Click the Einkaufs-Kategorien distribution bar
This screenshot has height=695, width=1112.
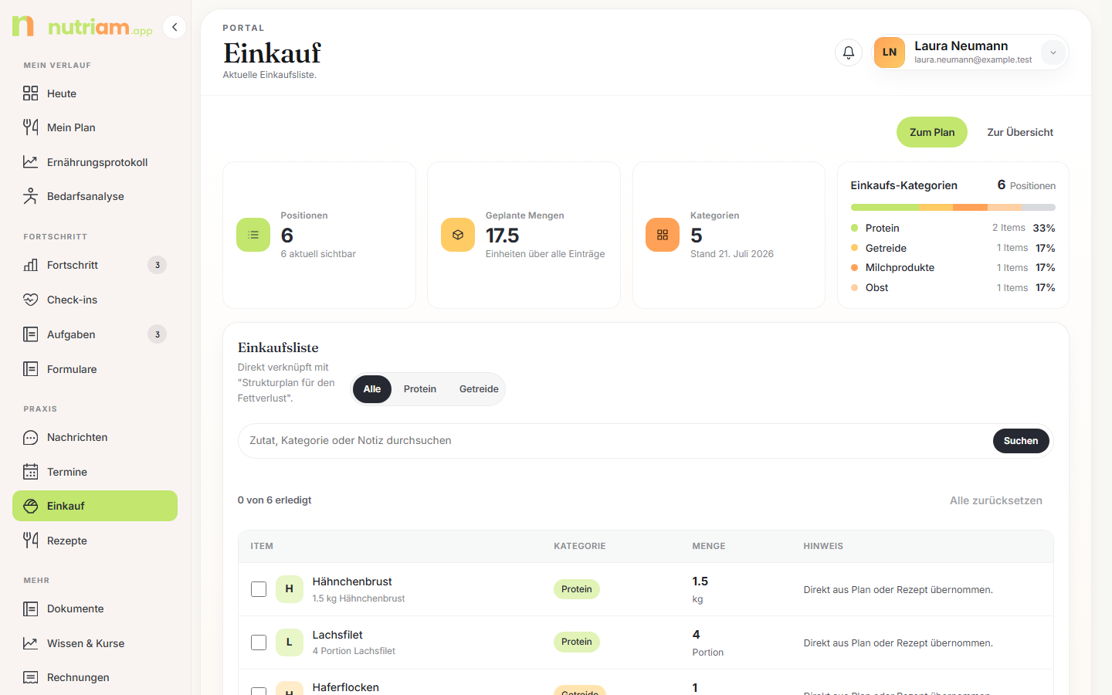click(x=953, y=207)
